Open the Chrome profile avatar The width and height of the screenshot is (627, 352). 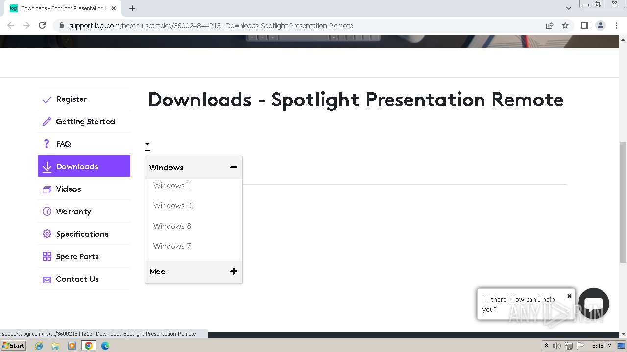click(601, 25)
